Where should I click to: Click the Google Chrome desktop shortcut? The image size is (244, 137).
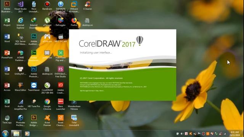click(x=47, y=104)
